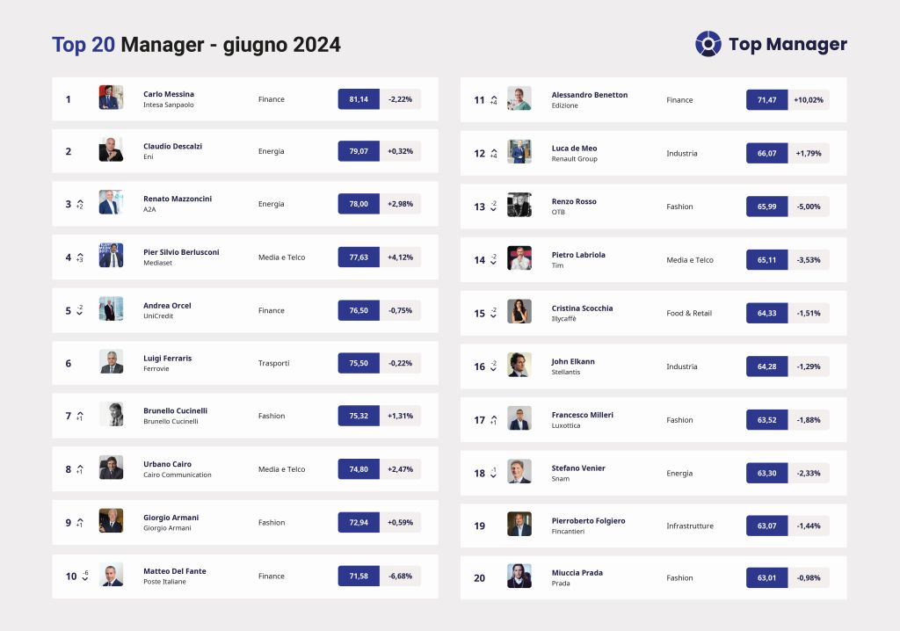Open Luigi Ferraris's profile photo

111,362
